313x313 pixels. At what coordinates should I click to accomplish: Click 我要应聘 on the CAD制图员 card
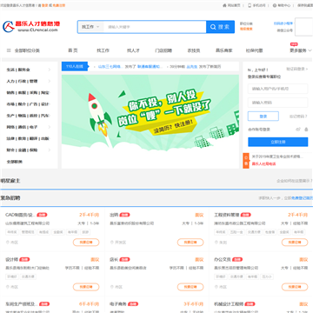click(86, 243)
